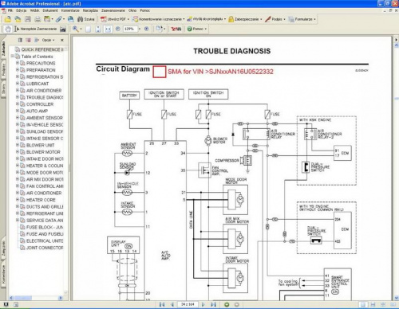Open the Szukaj search binoculars tool
Viewport: 399px width, 309px height.
85,19
